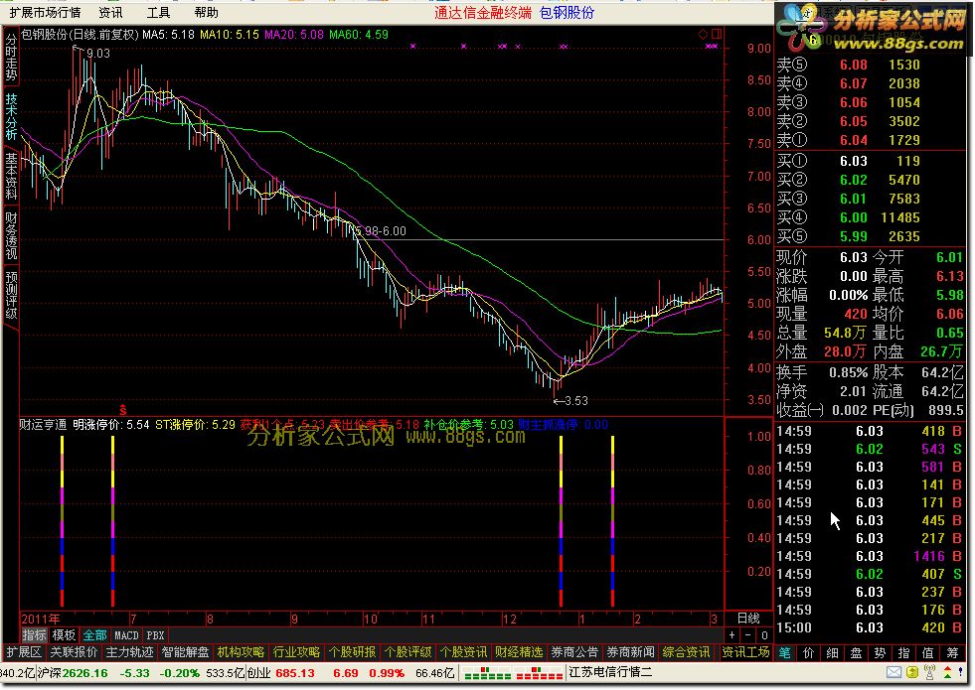
Task: Click the red market breadth mini bars
Action: 540,673
